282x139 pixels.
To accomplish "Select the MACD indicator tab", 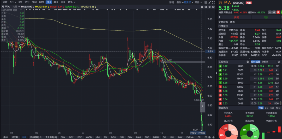I will pyautogui.click(x=89, y=137).
